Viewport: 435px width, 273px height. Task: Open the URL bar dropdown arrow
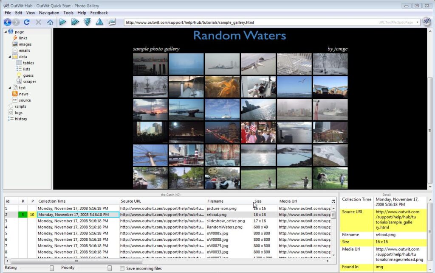click(x=418, y=22)
